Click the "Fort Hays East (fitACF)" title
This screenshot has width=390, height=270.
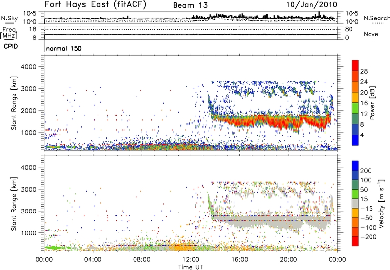pyautogui.click(x=95, y=4)
